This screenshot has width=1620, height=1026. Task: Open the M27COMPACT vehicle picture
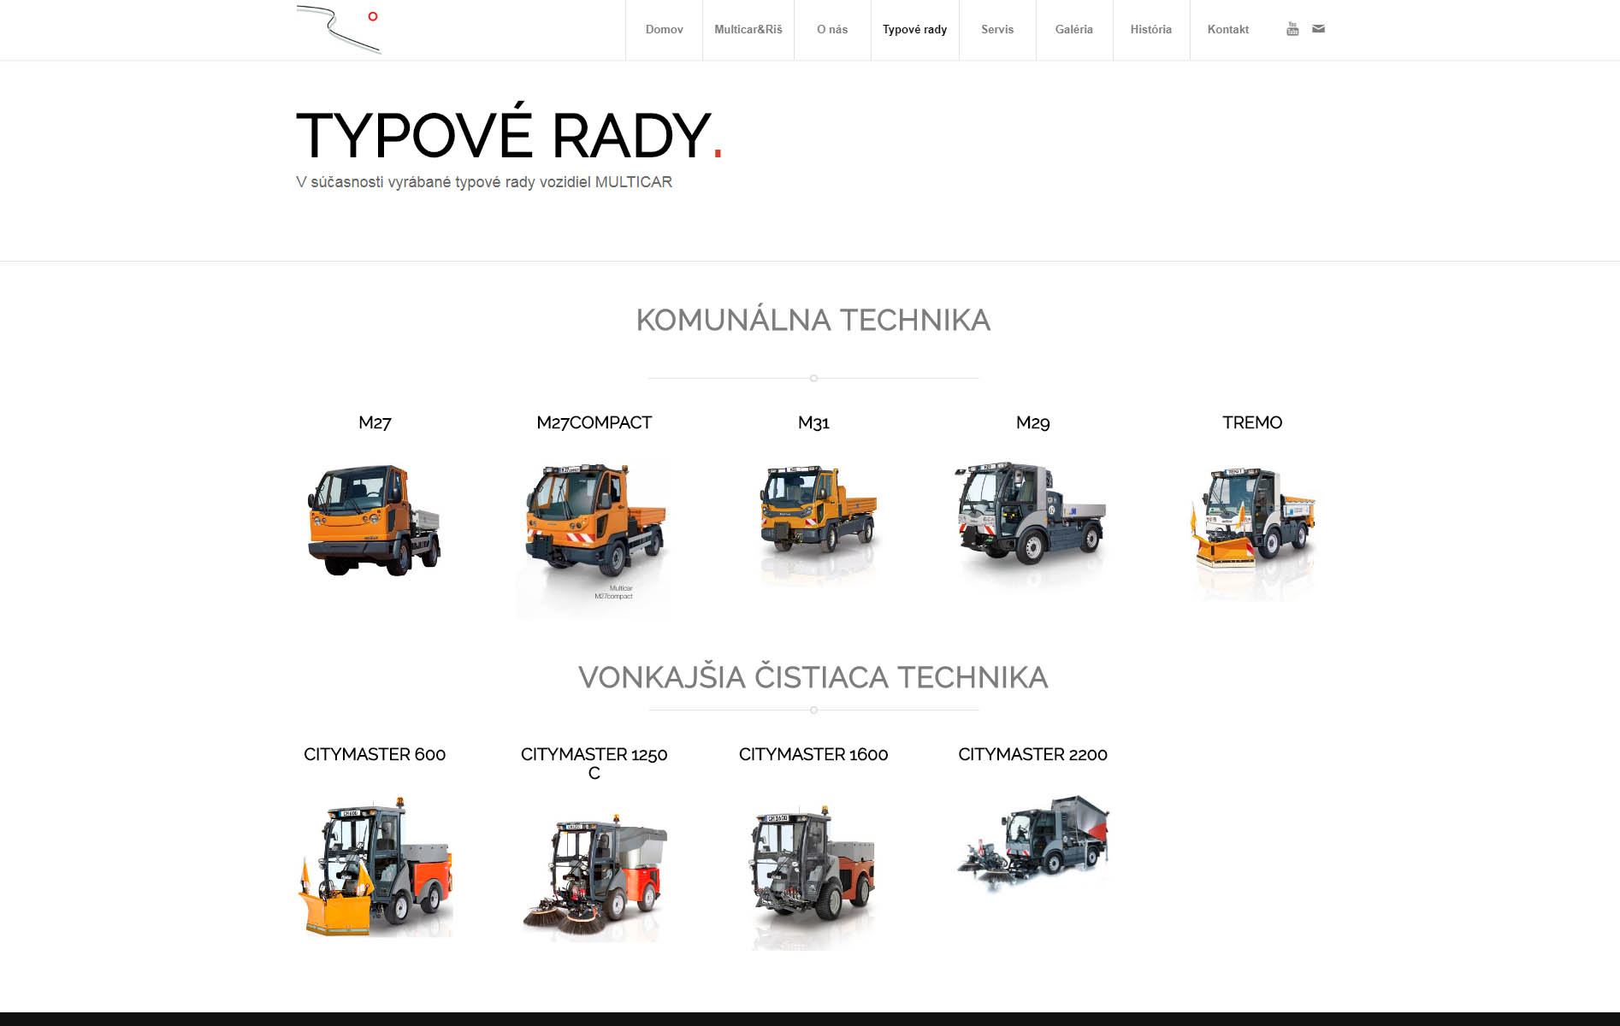(x=594, y=534)
